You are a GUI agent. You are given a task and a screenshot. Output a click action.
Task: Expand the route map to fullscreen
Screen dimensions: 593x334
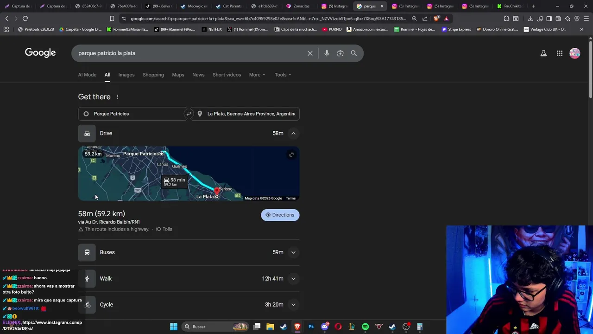click(291, 154)
